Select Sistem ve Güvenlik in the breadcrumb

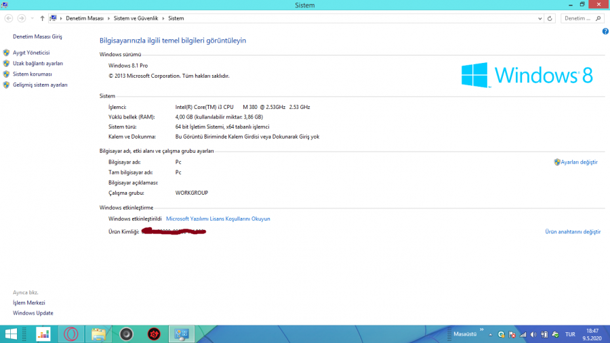[x=136, y=18]
